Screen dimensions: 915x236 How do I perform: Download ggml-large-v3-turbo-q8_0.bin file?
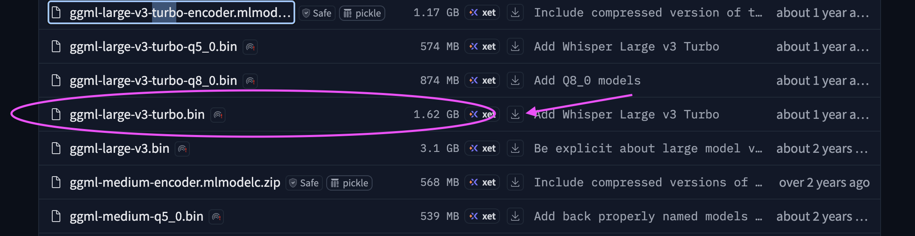(x=515, y=81)
